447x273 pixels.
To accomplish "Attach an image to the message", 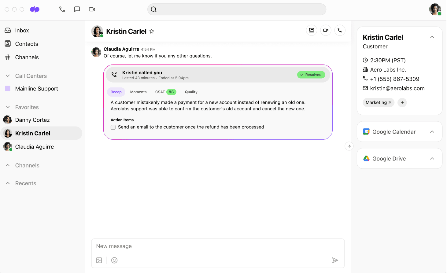I will pyautogui.click(x=99, y=260).
